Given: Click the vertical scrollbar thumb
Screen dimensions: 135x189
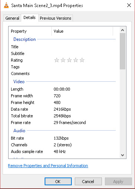Looking at the screenshot, I should (122, 51).
